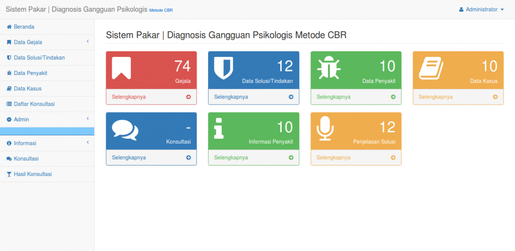Click the number 10 on Informasi Penyakit card
Image resolution: width=515 pixels, height=251 pixels.
(285, 127)
